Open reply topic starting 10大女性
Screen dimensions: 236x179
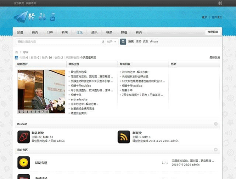(x=143, y=81)
